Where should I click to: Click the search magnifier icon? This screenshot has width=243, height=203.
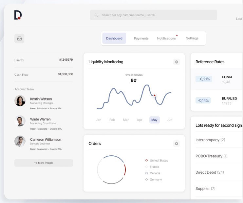(96, 15)
